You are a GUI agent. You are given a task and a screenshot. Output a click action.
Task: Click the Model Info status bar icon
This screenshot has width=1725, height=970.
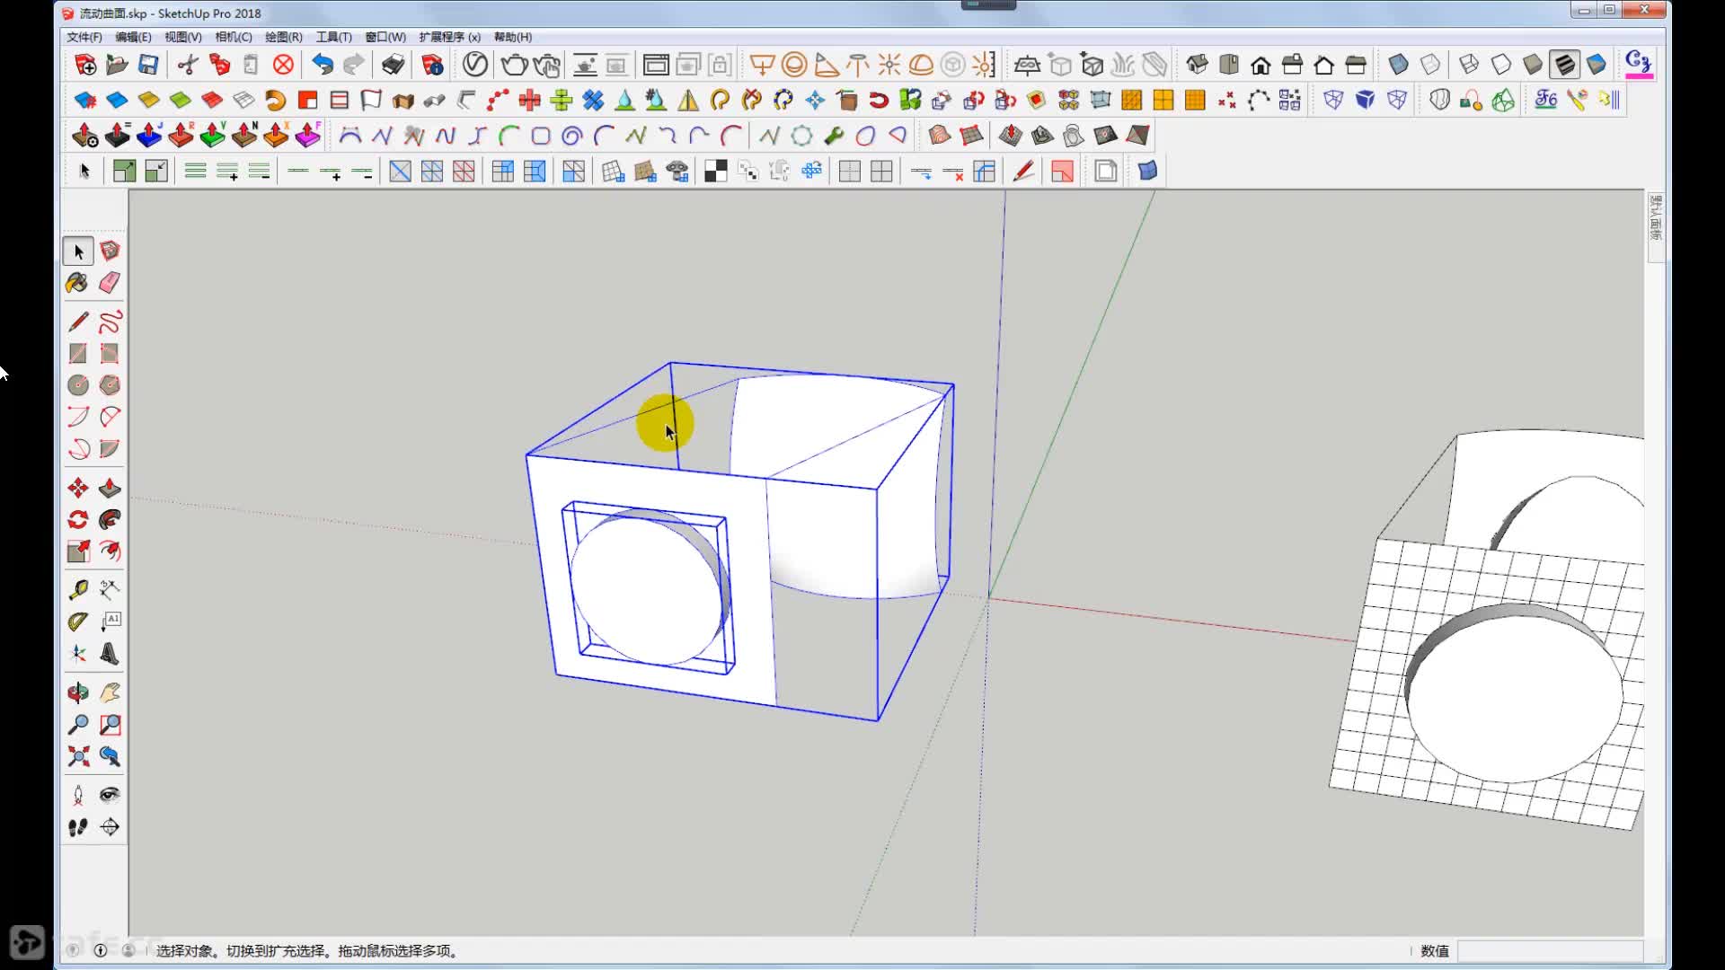[x=101, y=950]
